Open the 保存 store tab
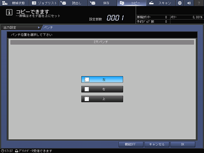204x153 pixels. pyautogui.click(x=102, y=3)
